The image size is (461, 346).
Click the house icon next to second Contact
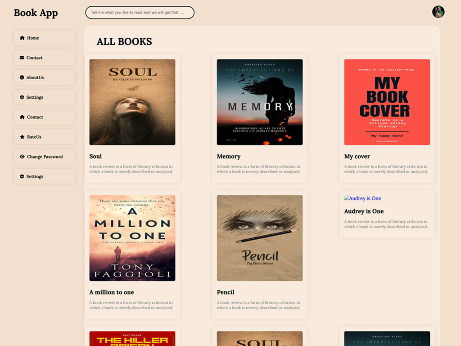pyautogui.click(x=22, y=117)
